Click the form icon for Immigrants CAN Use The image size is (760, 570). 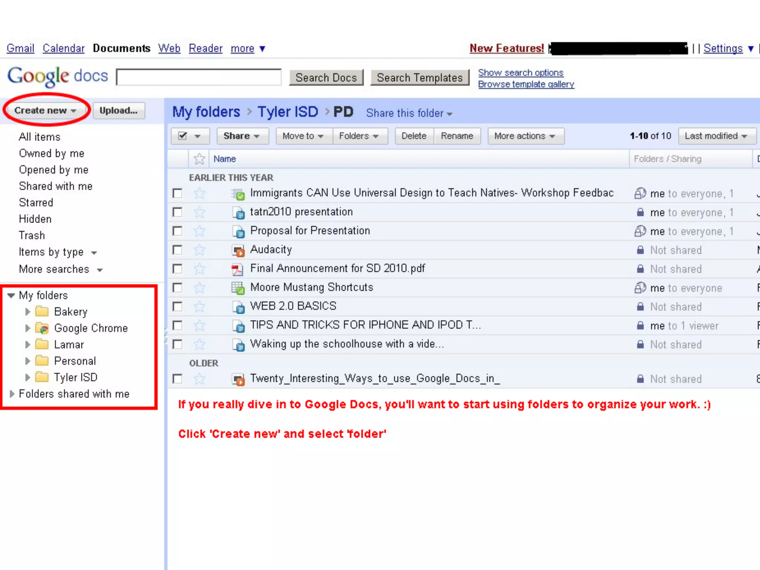point(237,194)
